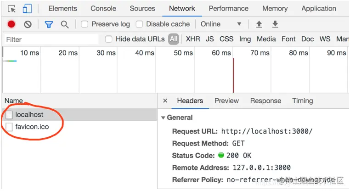Import HAR file with upload arrow

tap(259, 24)
